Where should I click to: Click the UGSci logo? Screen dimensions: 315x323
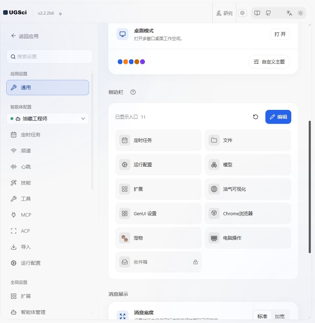[x=15, y=13]
